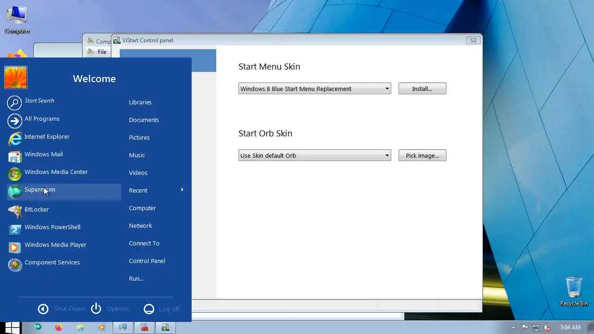This screenshot has height=334, width=594.
Task: Click the All Programs arrow icon
Action: click(14, 121)
